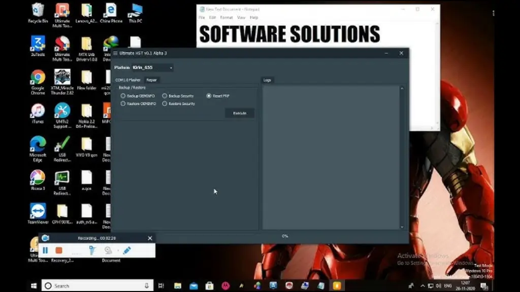The image size is (520, 292).
Task: Select the Microsoft Edge desktop icon
Action: (x=38, y=149)
